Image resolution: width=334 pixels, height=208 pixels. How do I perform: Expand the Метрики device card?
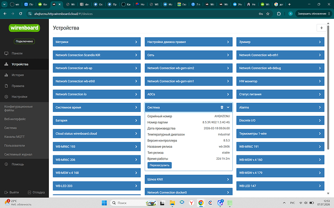(x=97, y=42)
